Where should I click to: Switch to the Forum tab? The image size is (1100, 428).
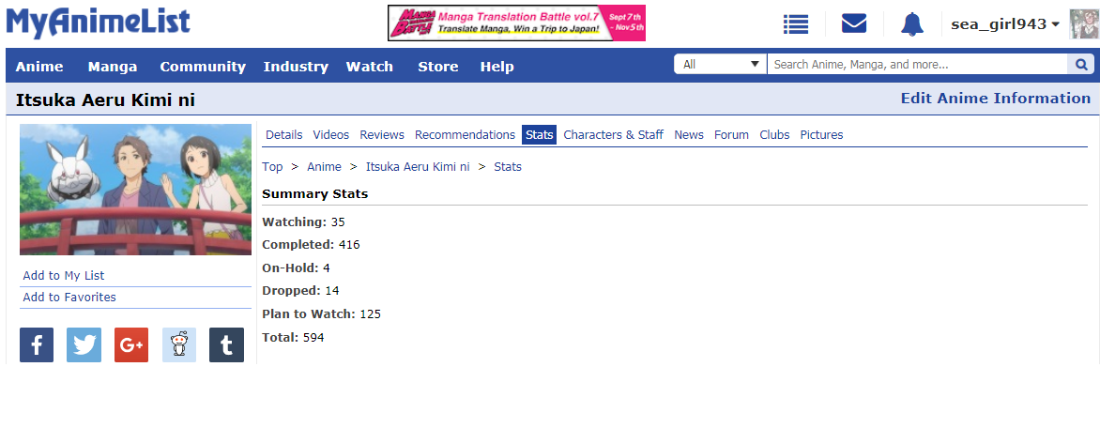click(x=732, y=135)
